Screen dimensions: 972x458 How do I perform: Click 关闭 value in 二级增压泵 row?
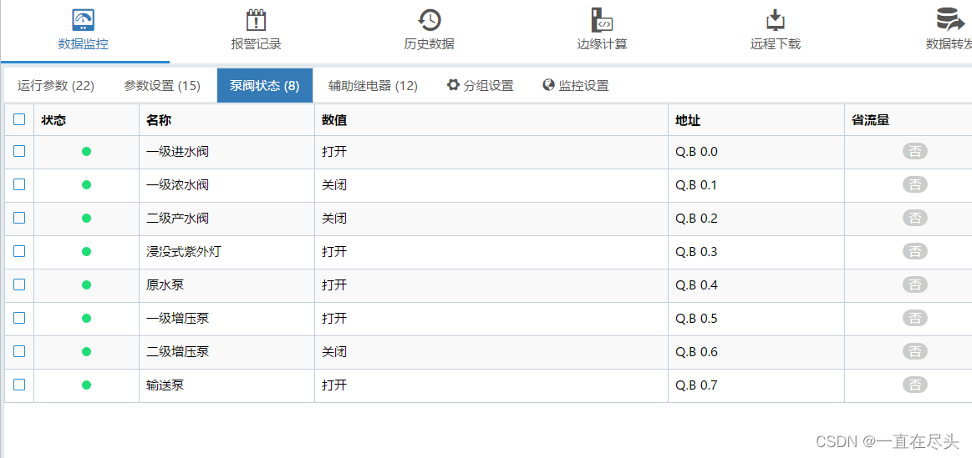click(334, 352)
